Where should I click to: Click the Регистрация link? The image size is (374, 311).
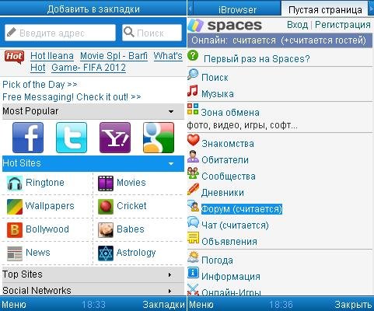[342, 25]
